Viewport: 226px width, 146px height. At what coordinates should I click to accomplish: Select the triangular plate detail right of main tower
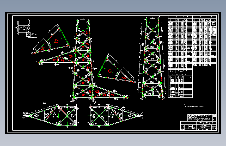[x=117, y=69]
